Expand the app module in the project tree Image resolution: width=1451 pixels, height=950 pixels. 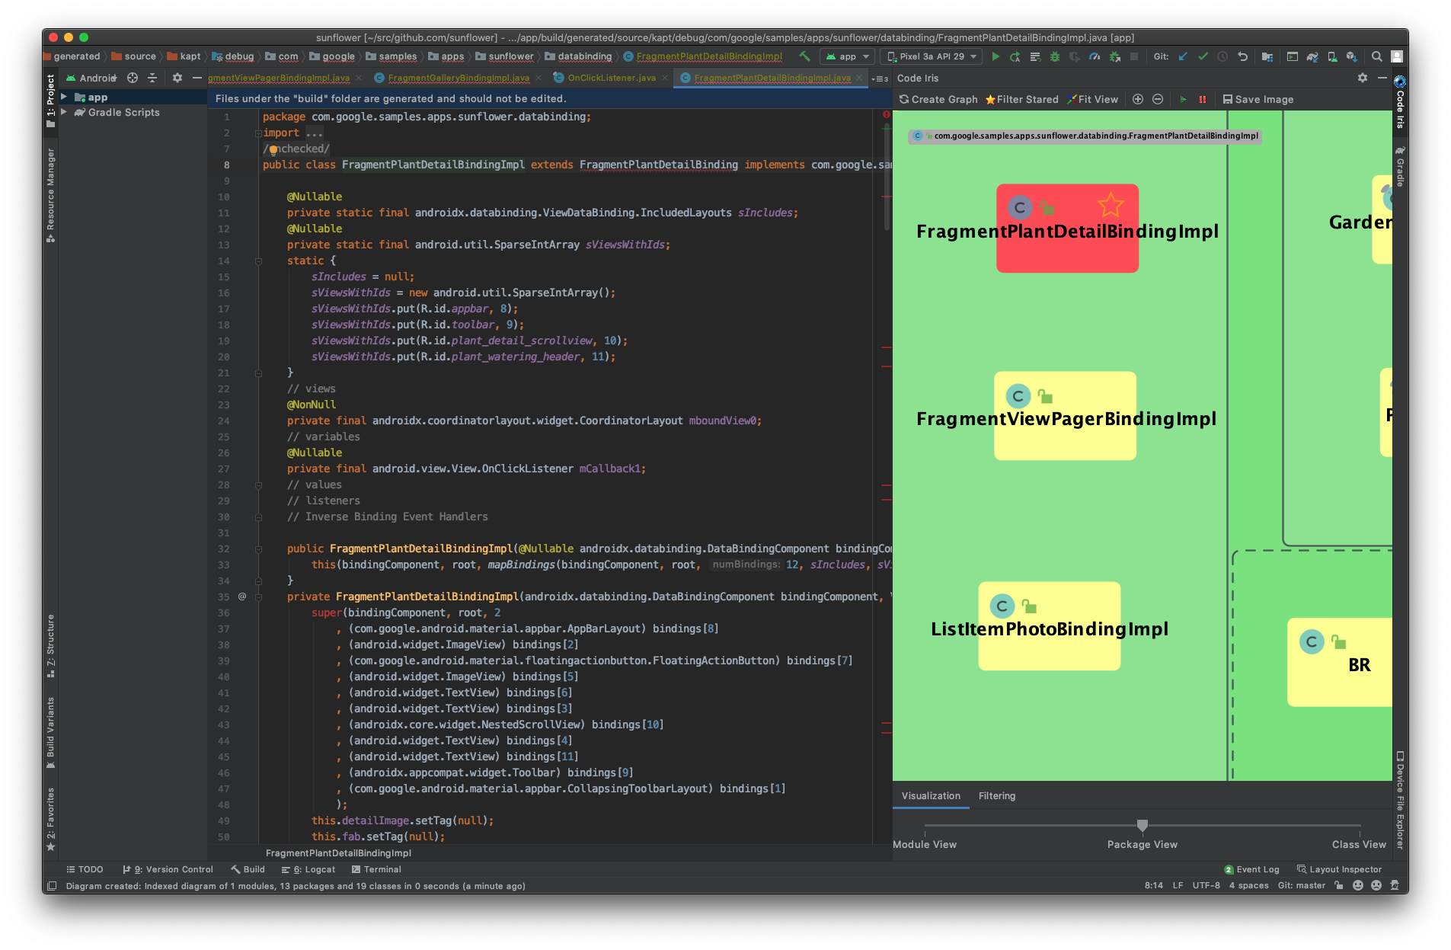(x=64, y=97)
